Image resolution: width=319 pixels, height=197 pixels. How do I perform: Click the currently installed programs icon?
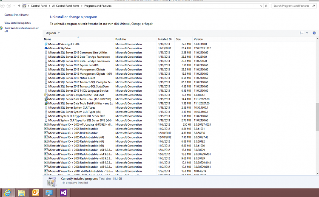point(51,181)
